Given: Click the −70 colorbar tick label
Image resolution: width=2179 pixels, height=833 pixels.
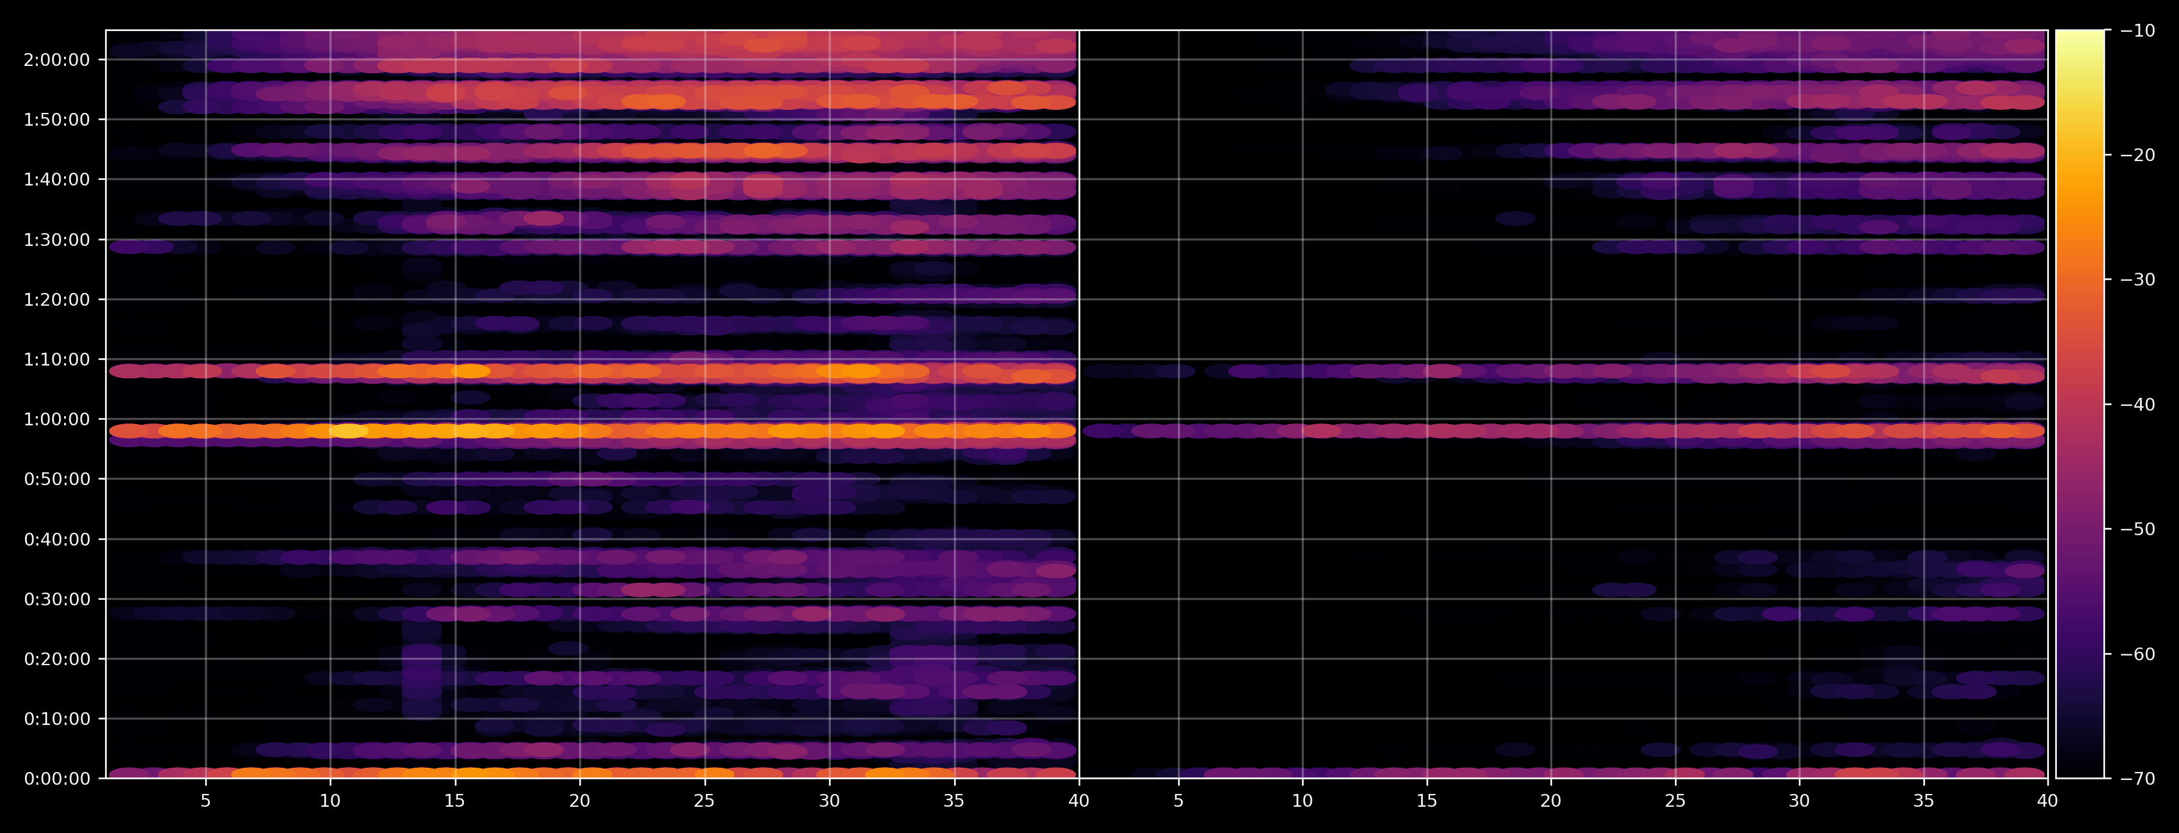Looking at the screenshot, I should point(2137,779).
